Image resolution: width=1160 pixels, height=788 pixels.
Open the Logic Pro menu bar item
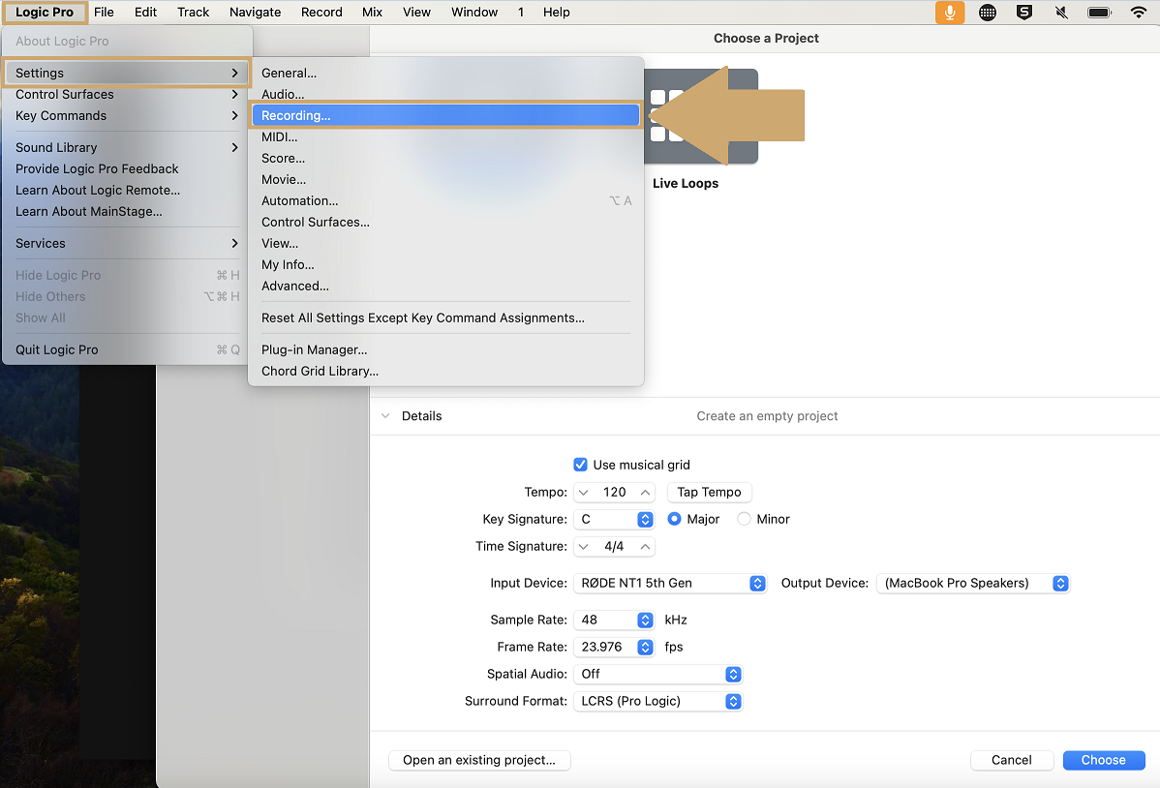point(45,13)
